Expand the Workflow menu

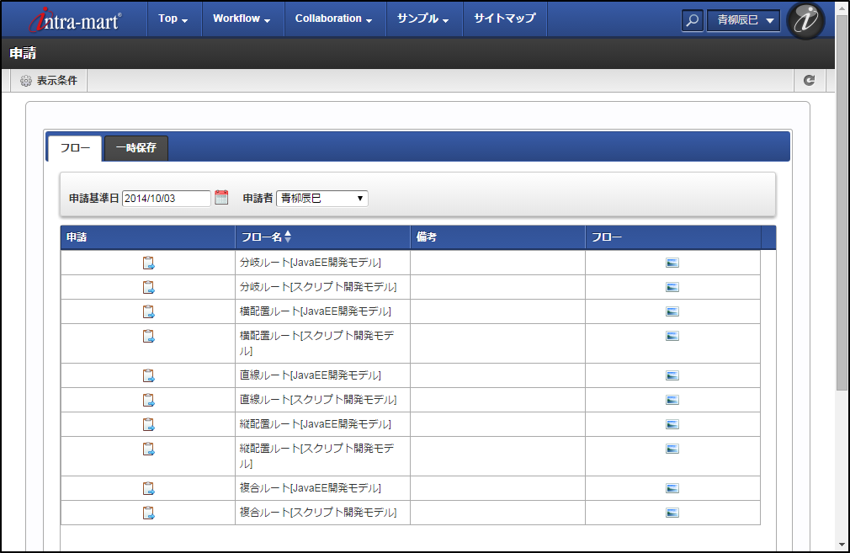click(242, 19)
